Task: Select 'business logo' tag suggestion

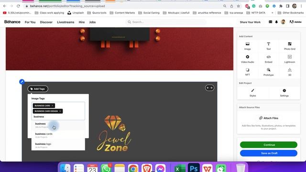Action: point(58,145)
